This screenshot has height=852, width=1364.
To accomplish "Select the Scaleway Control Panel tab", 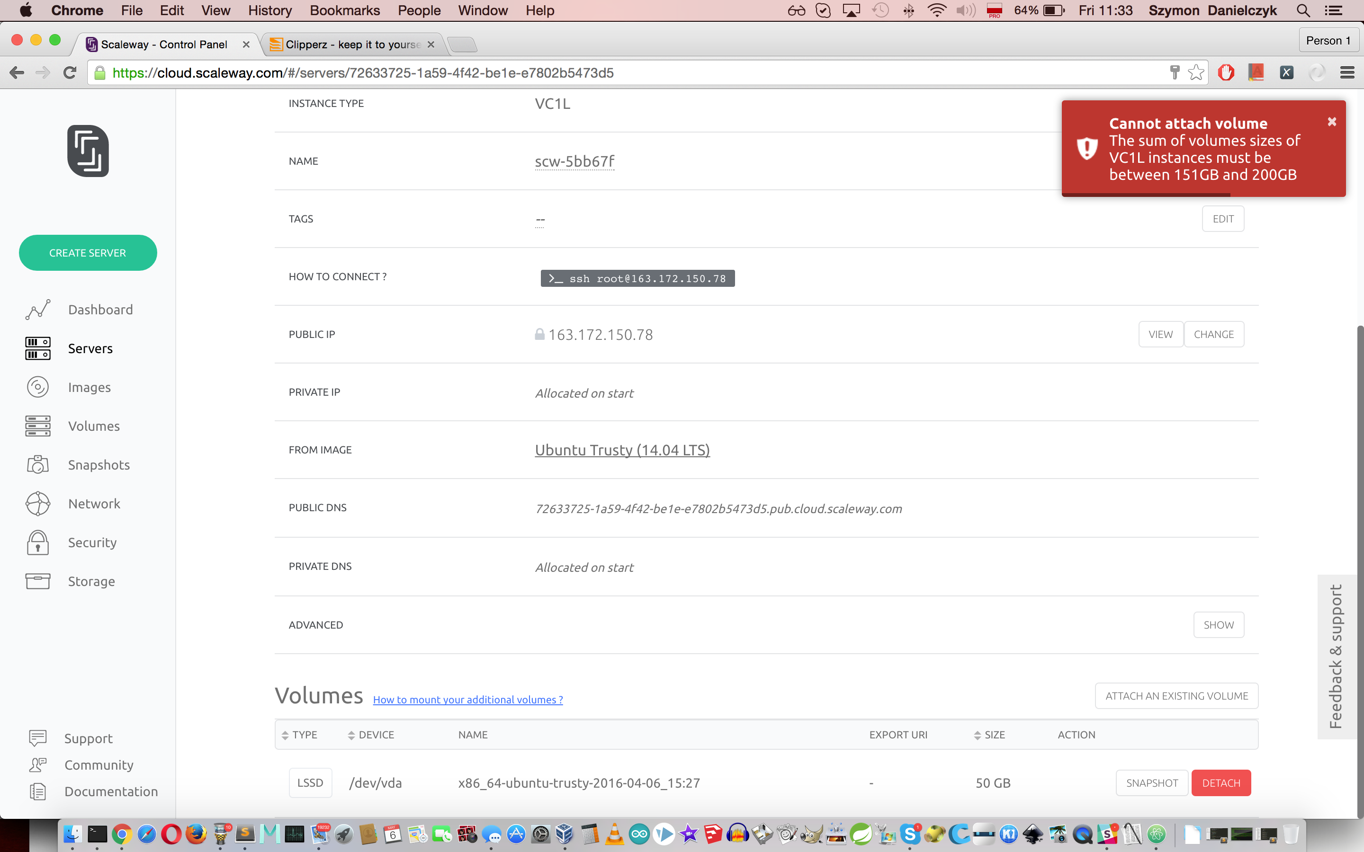I will click(x=164, y=44).
